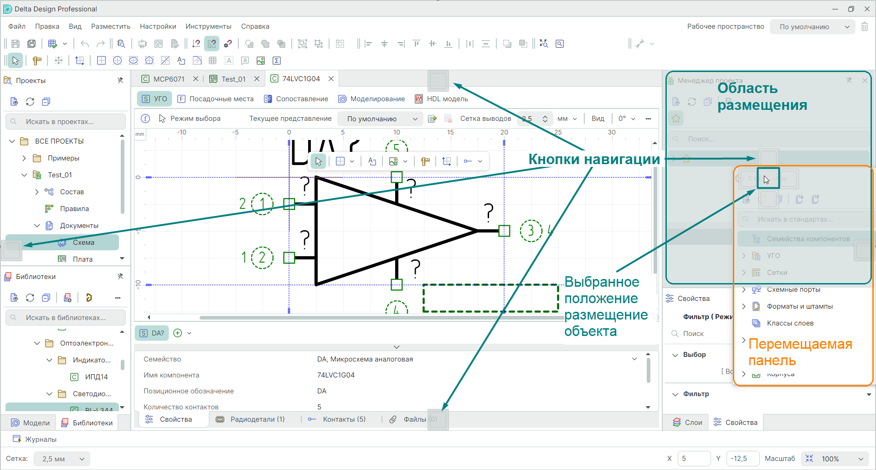The width and height of the screenshot is (876, 470).
Task: Toggle the select arrow tool in main toolbar
Action: (x=15, y=61)
